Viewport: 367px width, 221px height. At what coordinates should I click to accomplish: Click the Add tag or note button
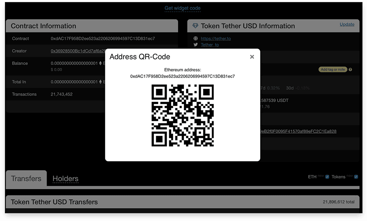pyautogui.click(x=333, y=69)
